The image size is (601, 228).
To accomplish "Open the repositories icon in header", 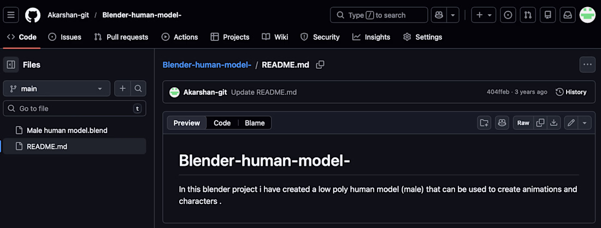I will click(547, 15).
